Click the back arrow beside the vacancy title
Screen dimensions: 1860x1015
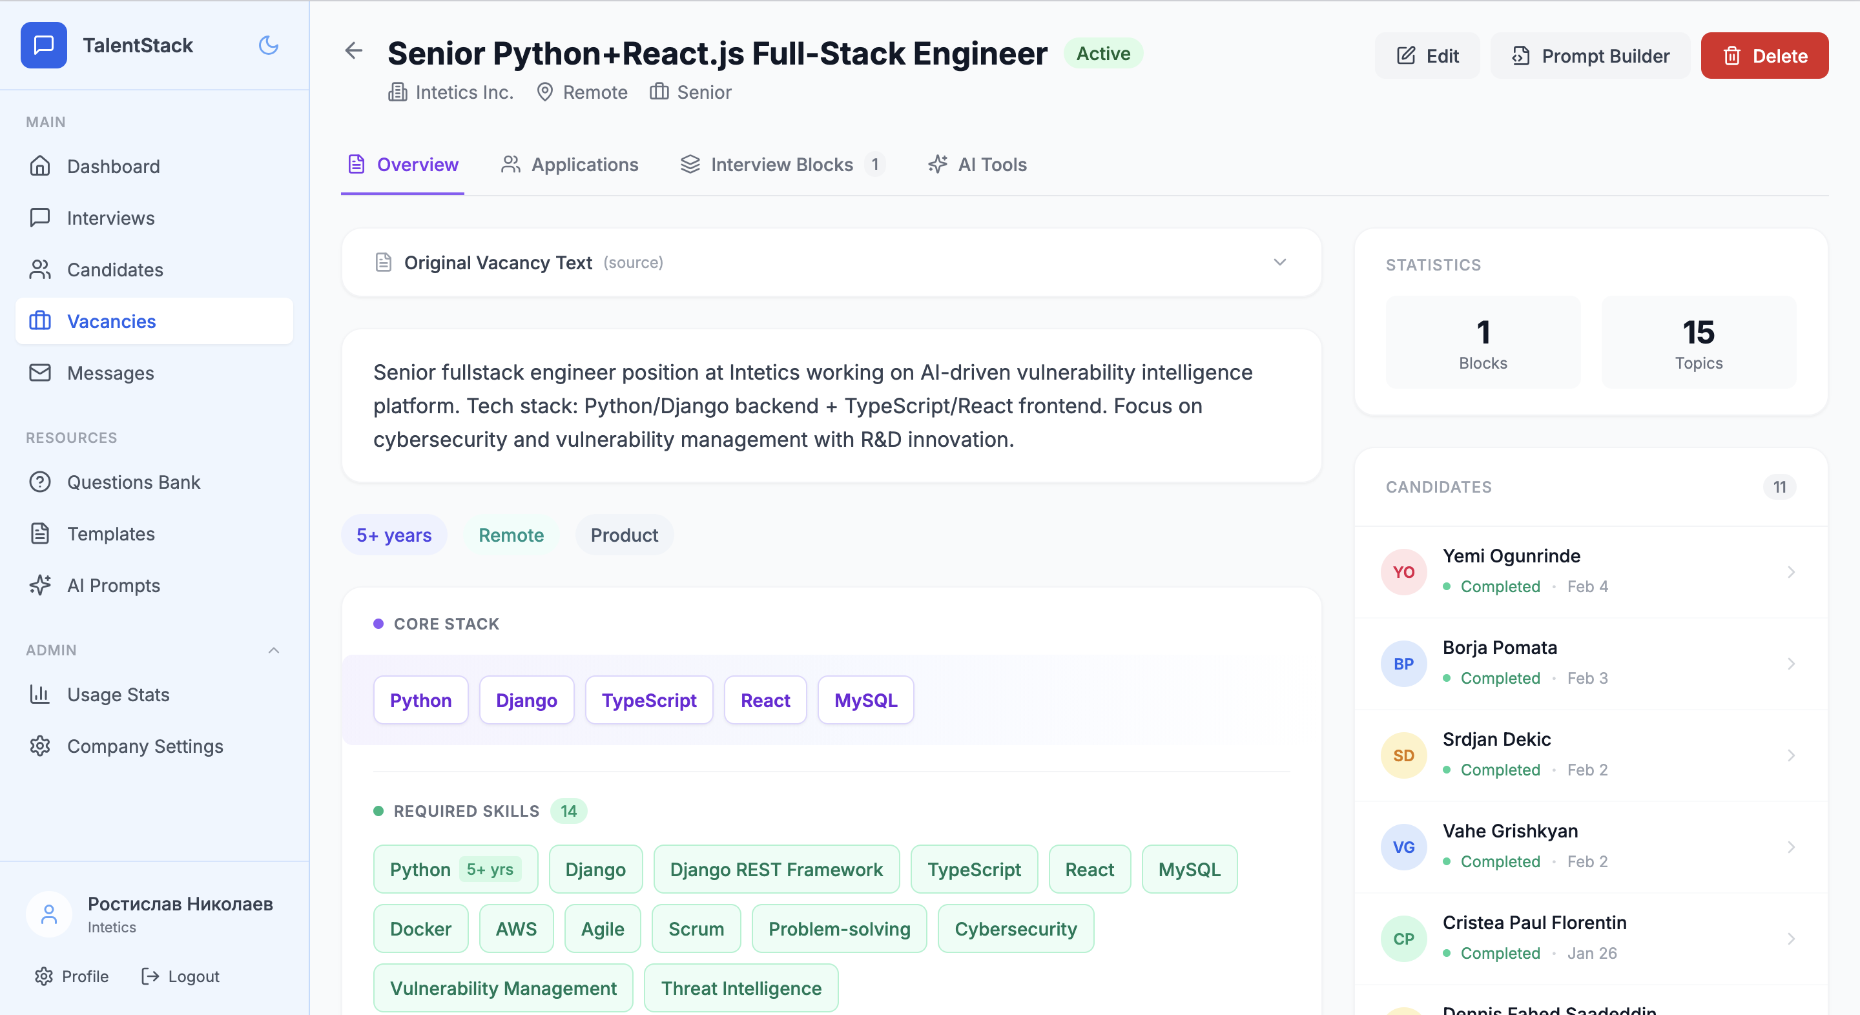coord(353,50)
